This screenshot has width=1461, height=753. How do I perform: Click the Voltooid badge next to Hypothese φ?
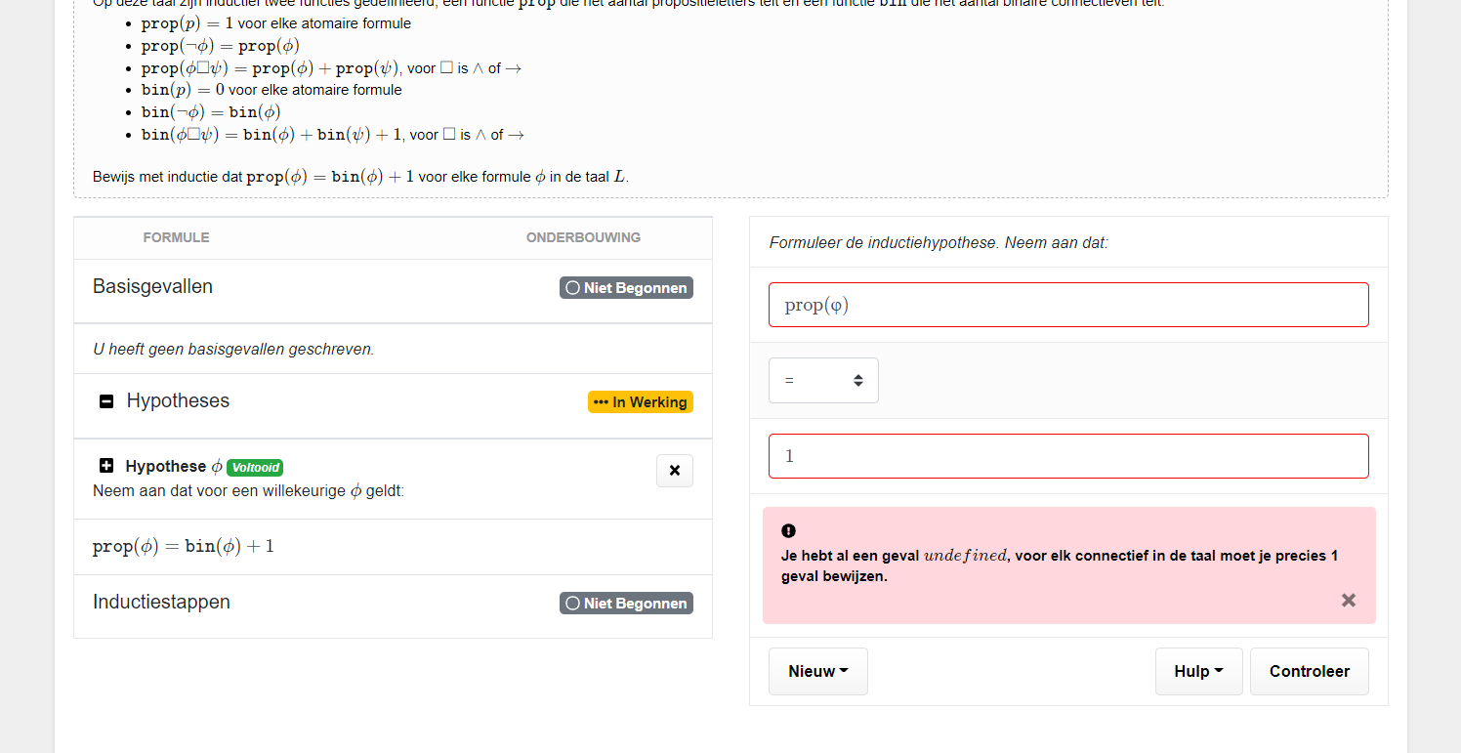(255, 467)
